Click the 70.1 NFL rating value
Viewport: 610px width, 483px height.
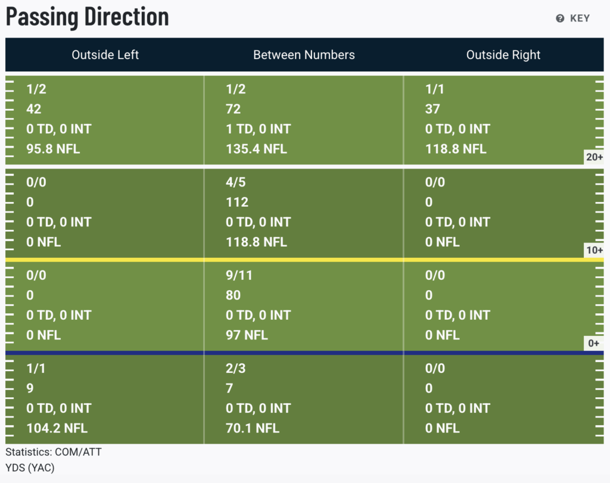[253, 428]
